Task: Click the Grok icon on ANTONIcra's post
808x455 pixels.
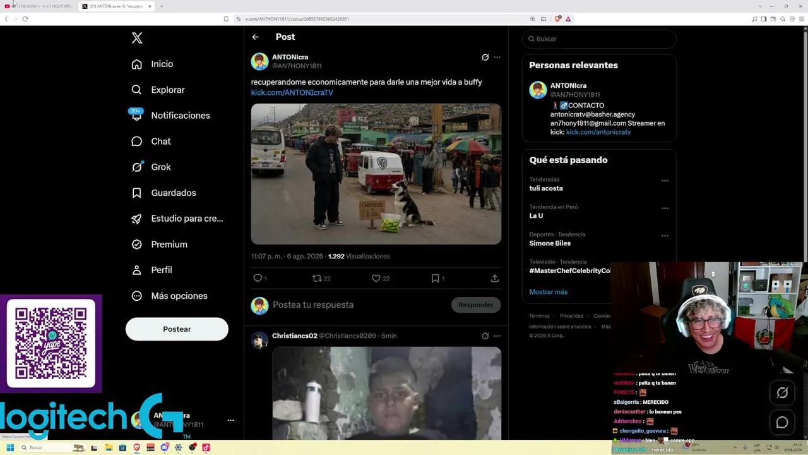Action: tap(485, 57)
